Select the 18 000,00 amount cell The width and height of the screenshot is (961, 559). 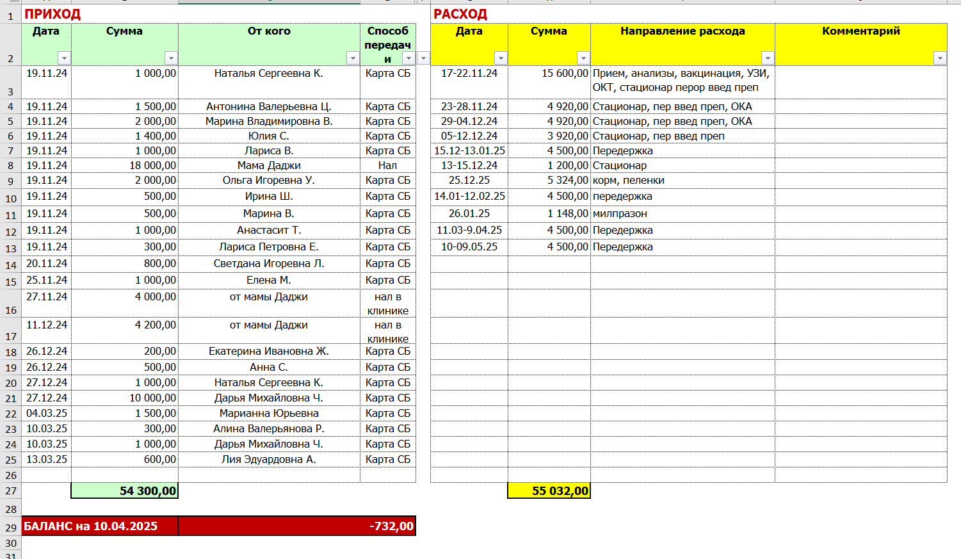click(125, 165)
